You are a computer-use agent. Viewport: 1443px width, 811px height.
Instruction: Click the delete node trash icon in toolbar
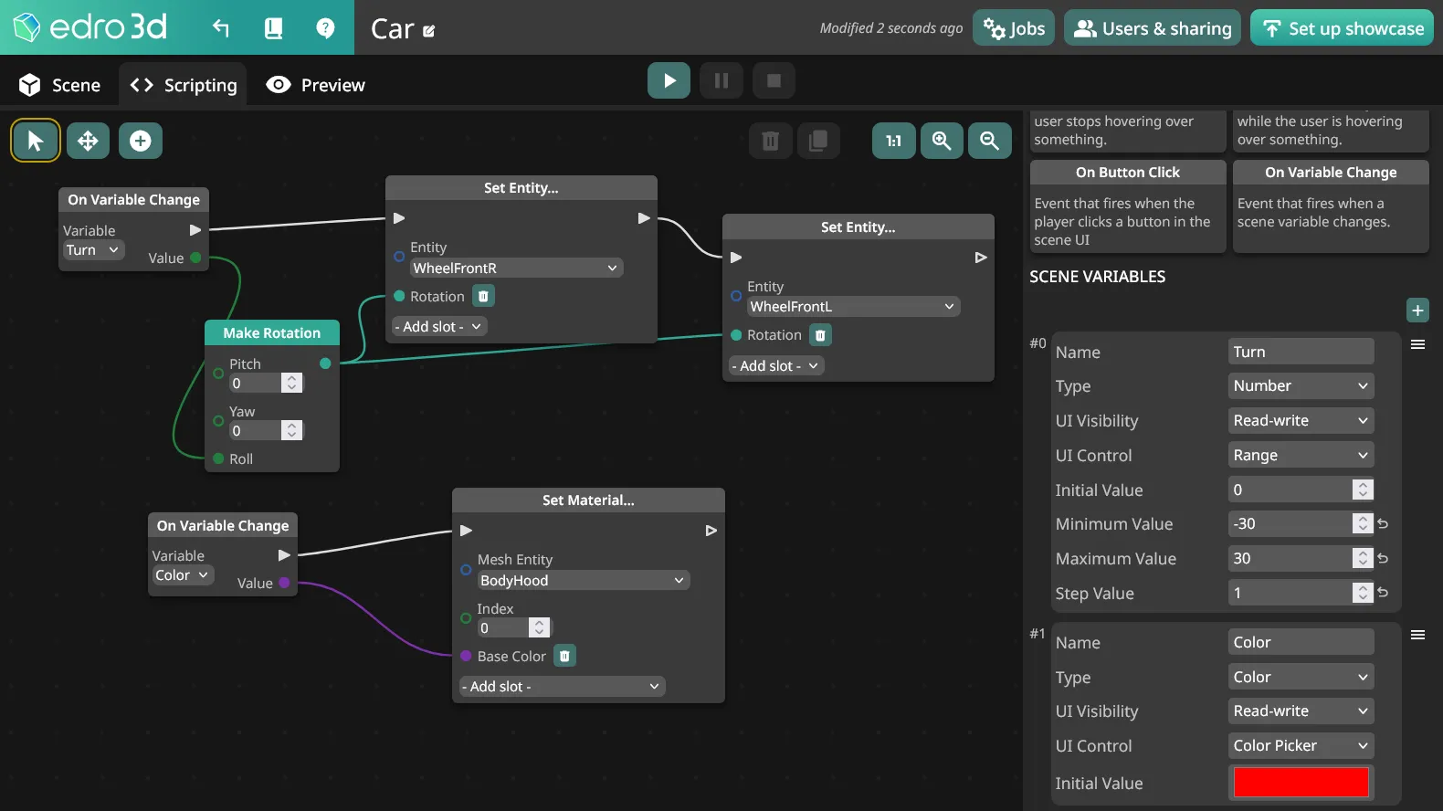(771, 141)
